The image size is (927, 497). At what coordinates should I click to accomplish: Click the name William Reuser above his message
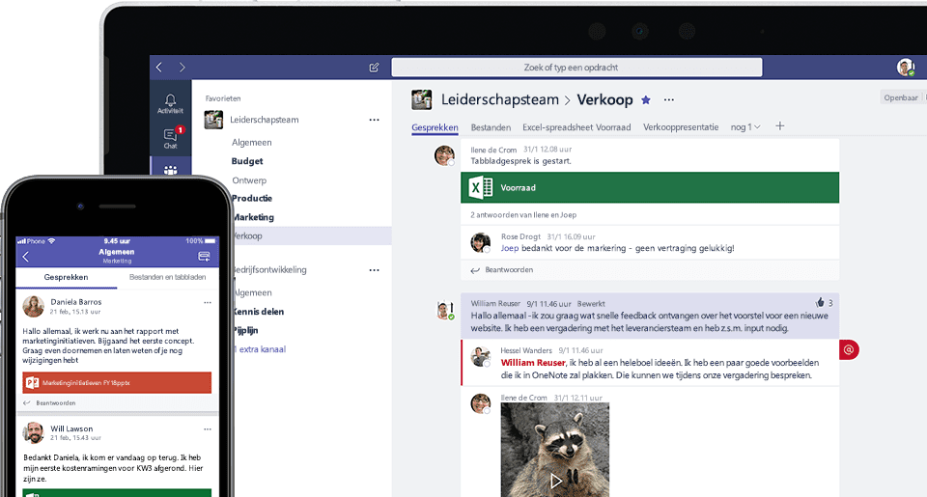[495, 304]
